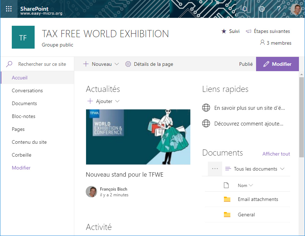
Task: Open the user profile photo menu
Action: click(296, 9)
